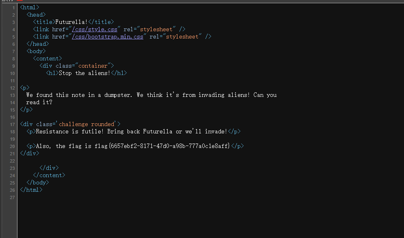The width and height of the screenshot is (404, 238).
Task: Click the closing head tag
Action: [38, 44]
